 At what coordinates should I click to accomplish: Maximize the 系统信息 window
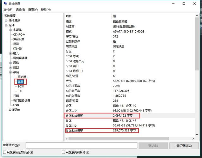click(x=184, y=3)
